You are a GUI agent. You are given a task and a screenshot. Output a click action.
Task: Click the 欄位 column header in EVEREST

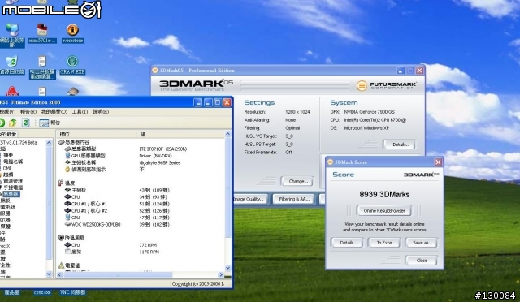97,134
